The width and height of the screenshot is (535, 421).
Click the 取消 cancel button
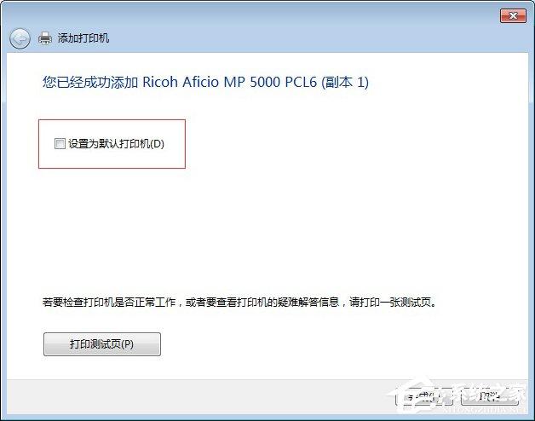pos(488,397)
